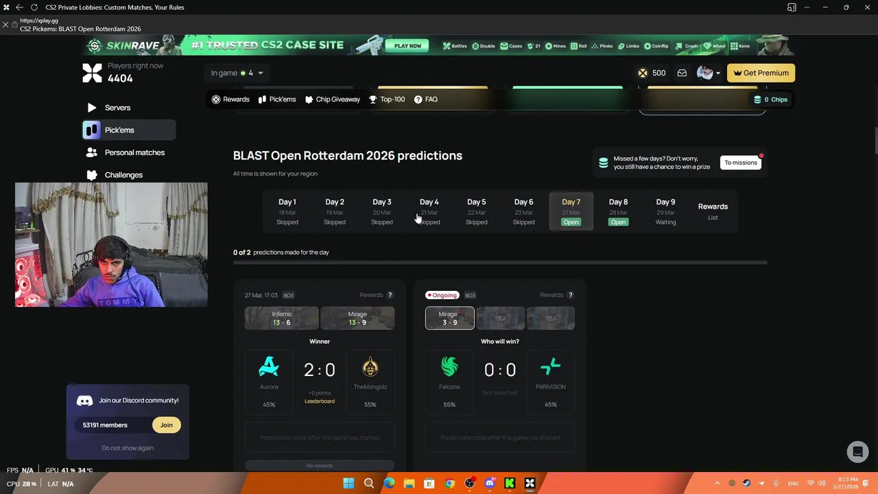Open the support chat bubble
Image resolution: width=878 pixels, height=494 pixels.
(x=857, y=451)
